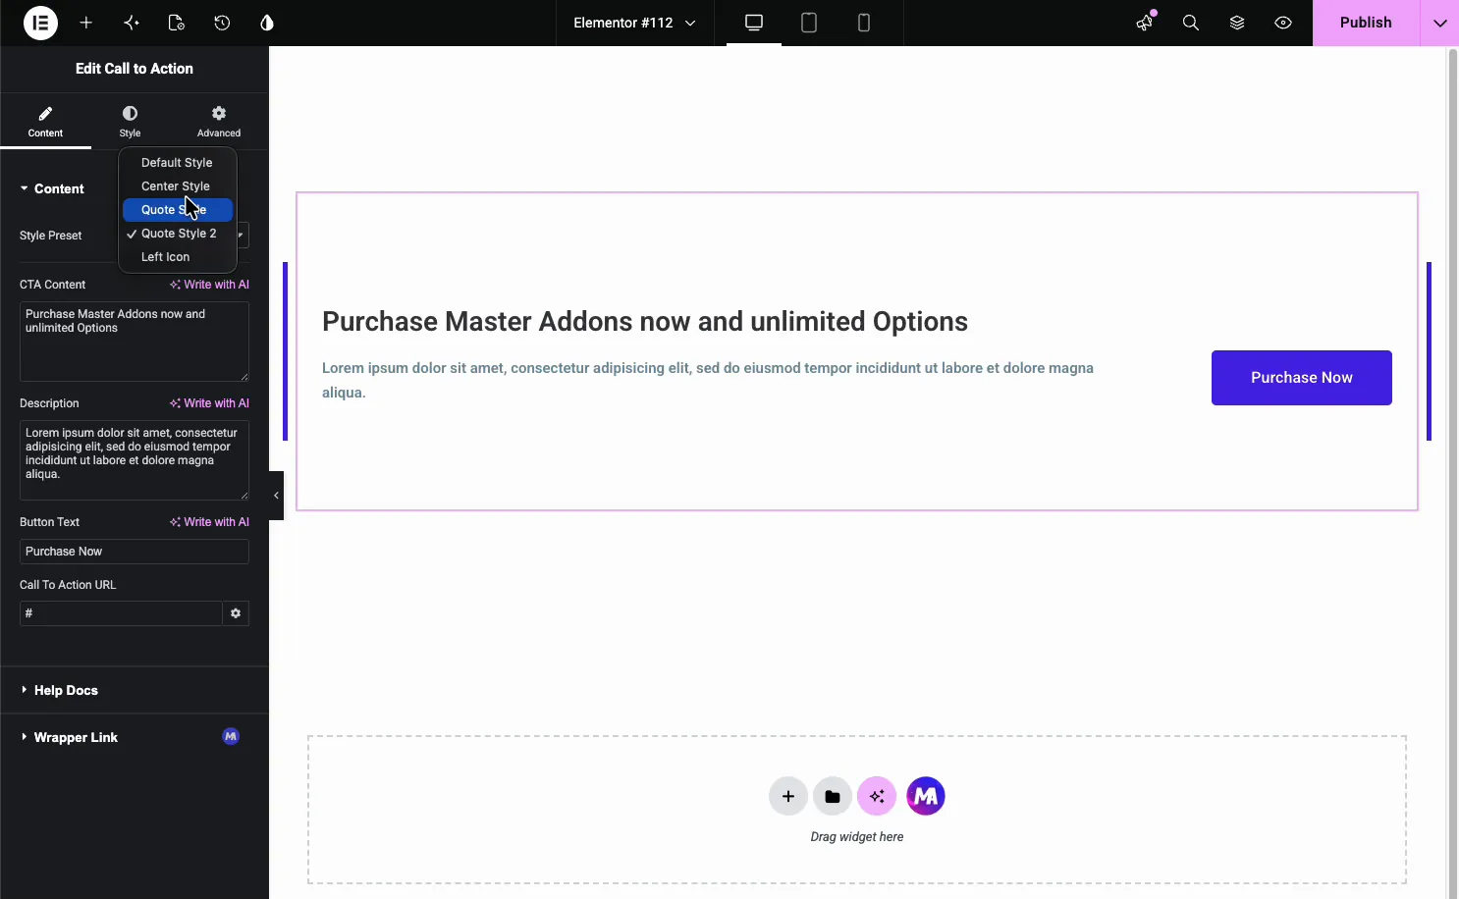Select Default Style preset option
Screen dimensions: 1459x899
[x=178, y=163]
